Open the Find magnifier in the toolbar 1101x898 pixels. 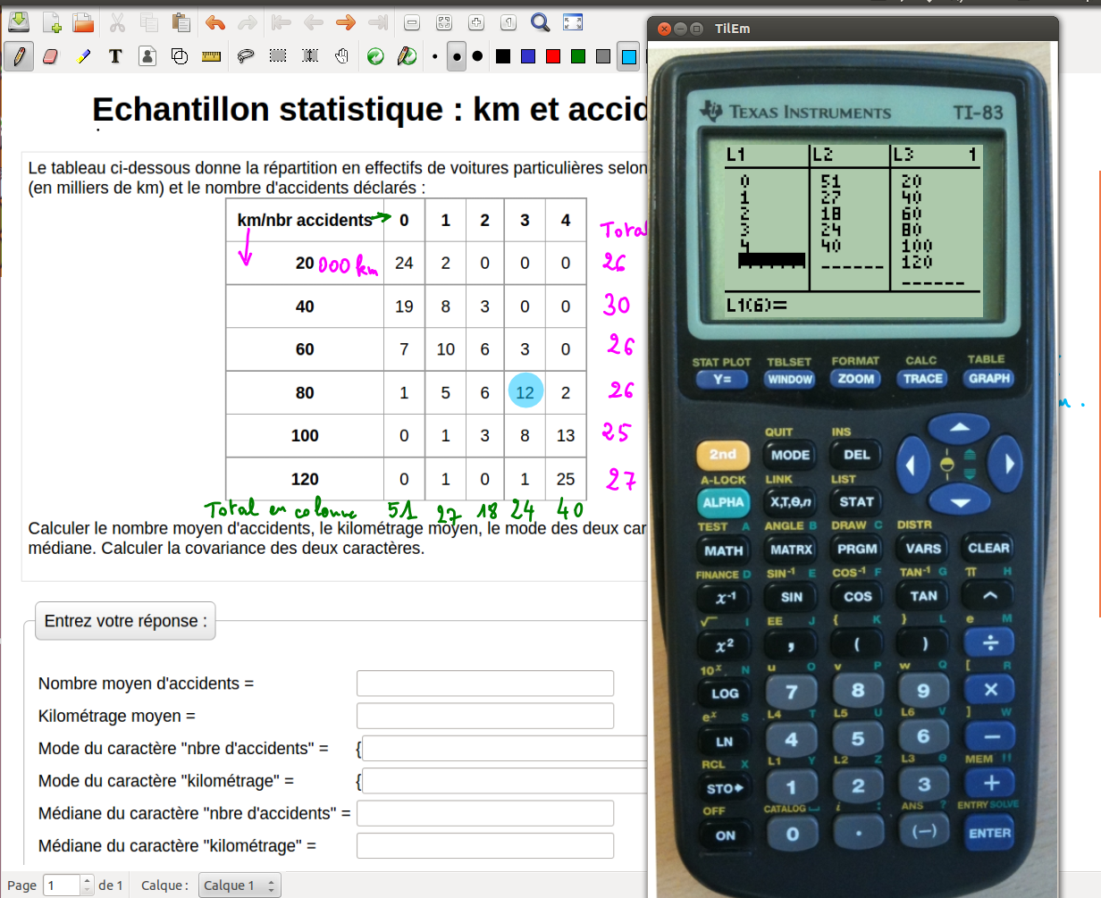pyautogui.click(x=540, y=22)
